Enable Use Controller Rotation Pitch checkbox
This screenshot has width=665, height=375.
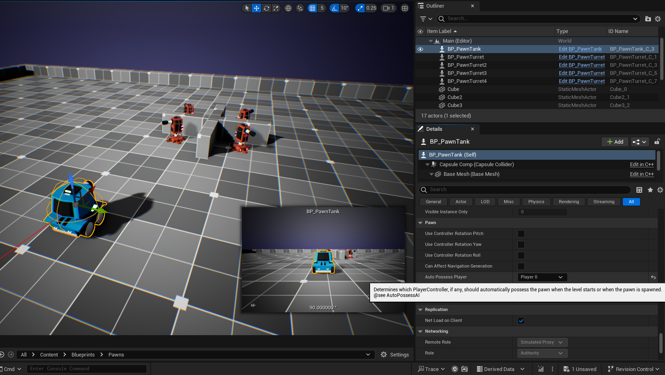click(521, 234)
